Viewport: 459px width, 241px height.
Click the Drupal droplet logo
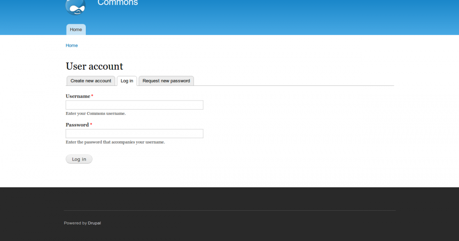pos(75,6)
